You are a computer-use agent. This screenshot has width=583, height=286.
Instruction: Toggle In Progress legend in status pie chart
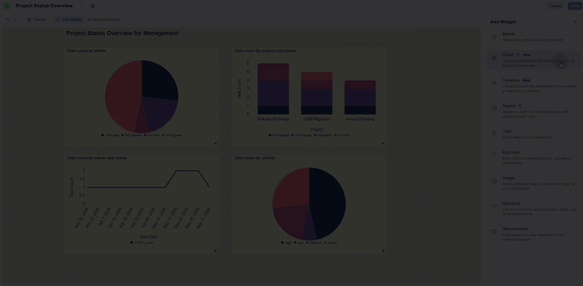pos(172,135)
